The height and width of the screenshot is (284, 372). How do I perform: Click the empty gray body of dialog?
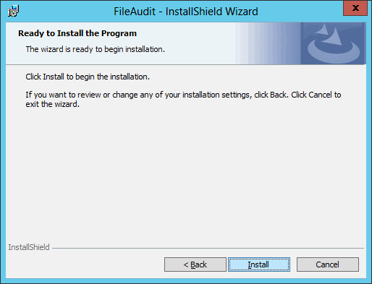(x=186, y=173)
